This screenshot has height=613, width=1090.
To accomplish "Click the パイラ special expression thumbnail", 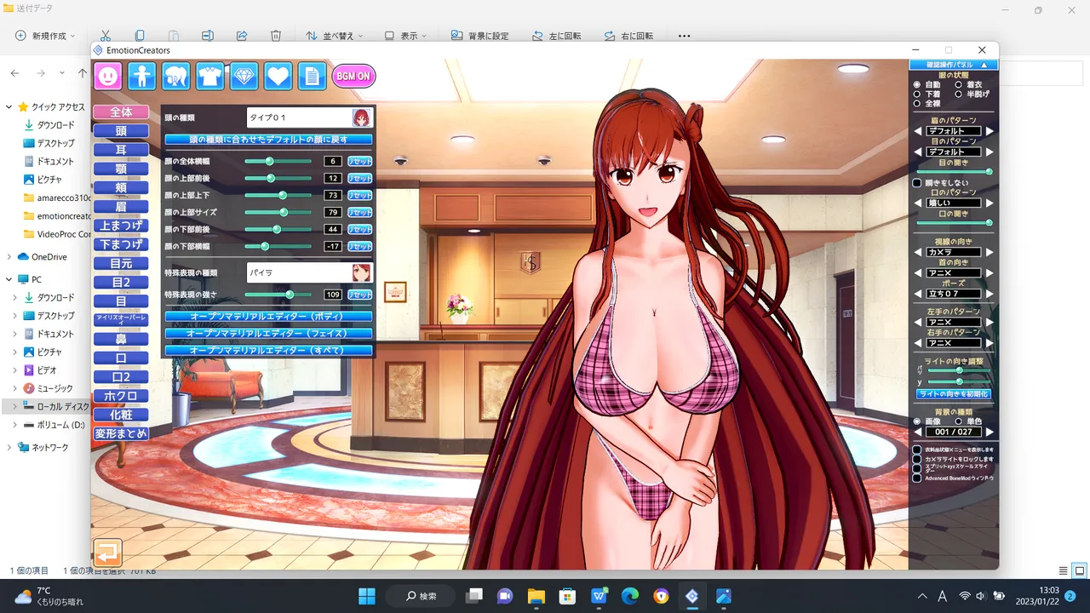I will (361, 272).
